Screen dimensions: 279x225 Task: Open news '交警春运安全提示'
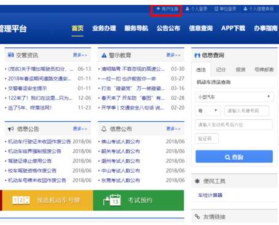pos(28,89)
